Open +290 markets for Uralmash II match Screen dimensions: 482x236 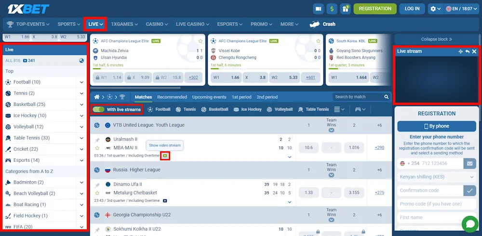(379, 147)
